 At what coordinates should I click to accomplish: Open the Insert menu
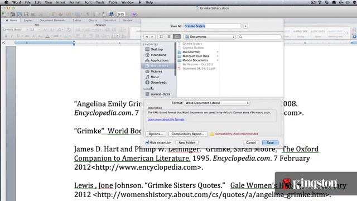point(61,2)
